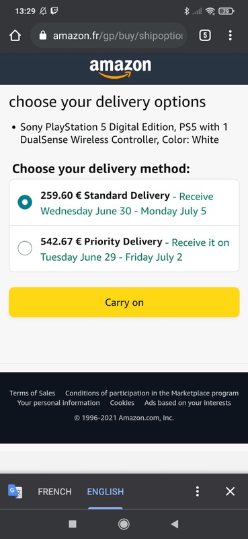Tap the recent apps square button

pyautogui.click(x=73, y=524)
